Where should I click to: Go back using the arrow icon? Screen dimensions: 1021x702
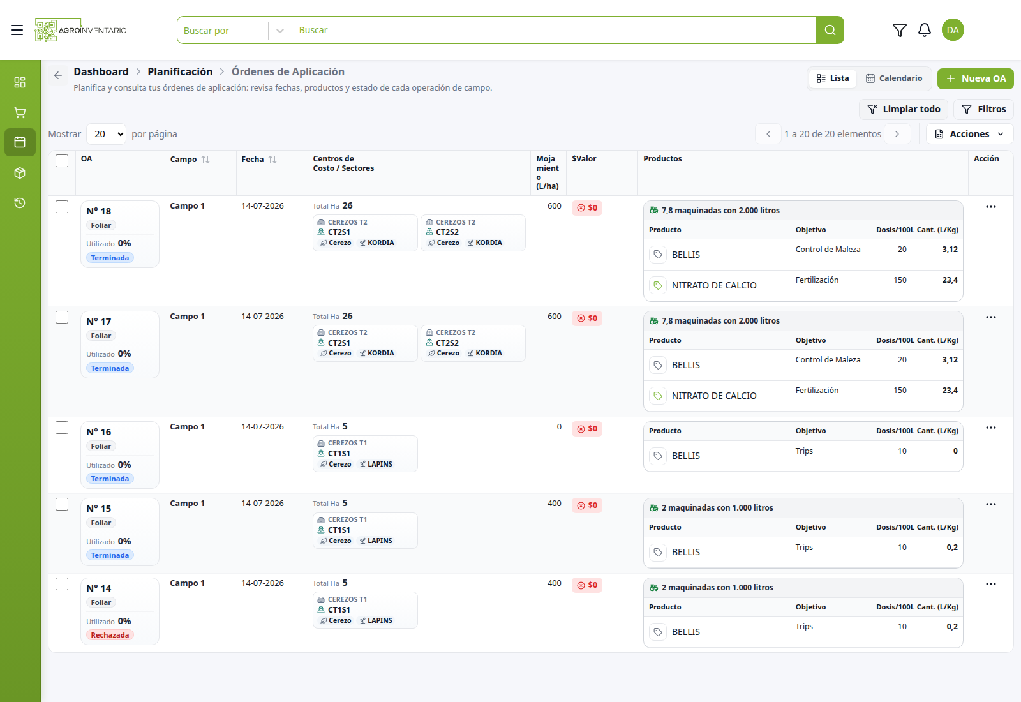click(x=58, y=75)
